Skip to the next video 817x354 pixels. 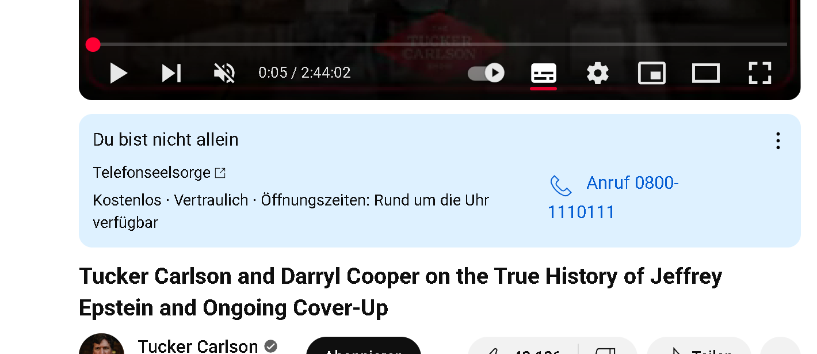[171, 73]
